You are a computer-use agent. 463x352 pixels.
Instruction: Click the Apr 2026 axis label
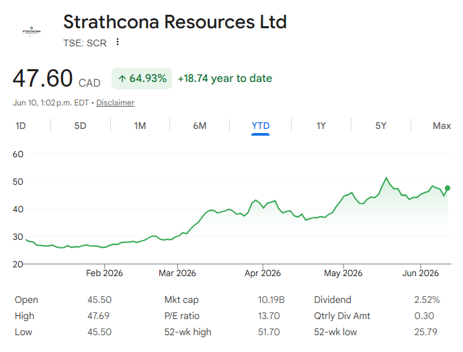(x=263, y=273)
